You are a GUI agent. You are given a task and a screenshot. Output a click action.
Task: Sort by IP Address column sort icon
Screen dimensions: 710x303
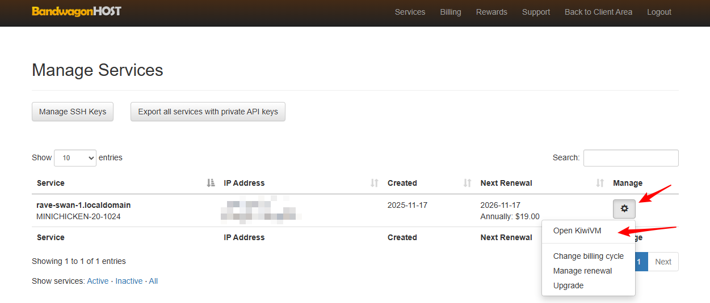(375, 183)
